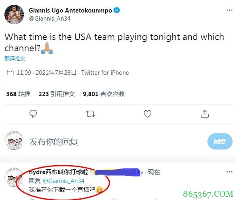Retweet using the arrows icon

click(90, 114)
